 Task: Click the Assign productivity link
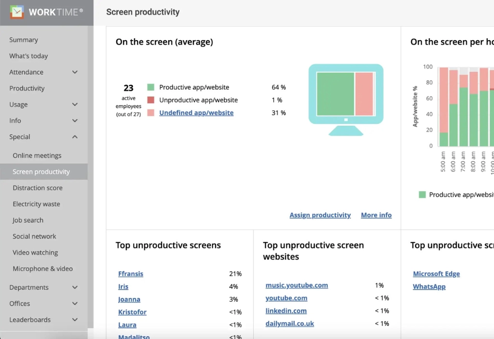click(x=320, y=215)
